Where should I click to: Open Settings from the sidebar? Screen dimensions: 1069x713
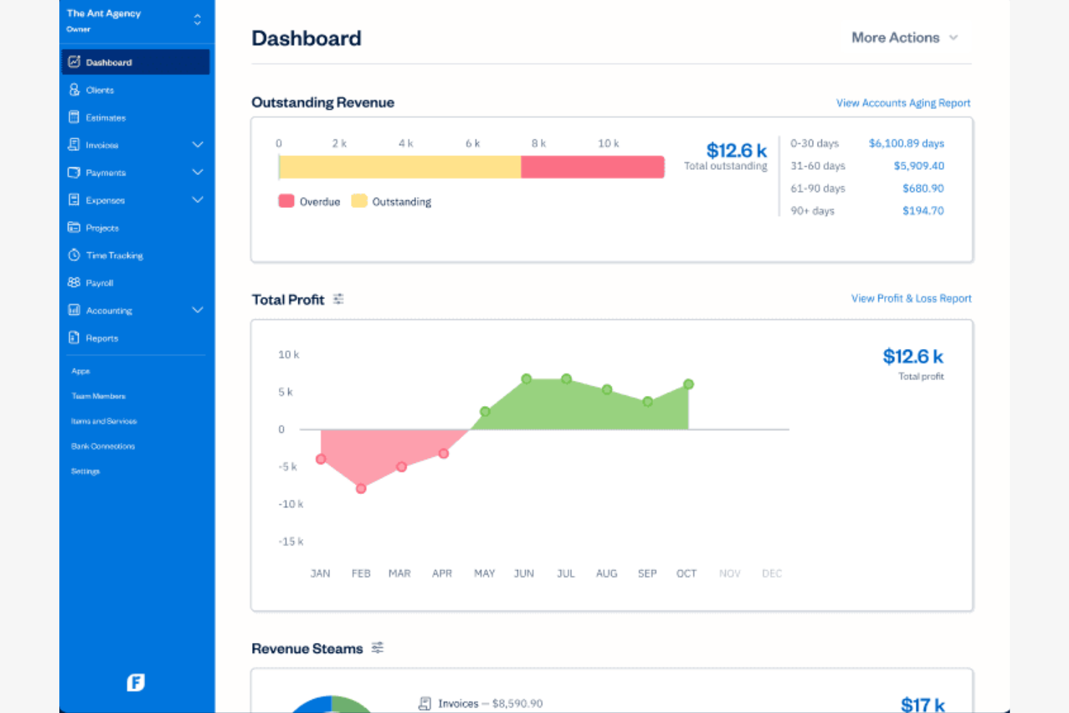(85, 471)
